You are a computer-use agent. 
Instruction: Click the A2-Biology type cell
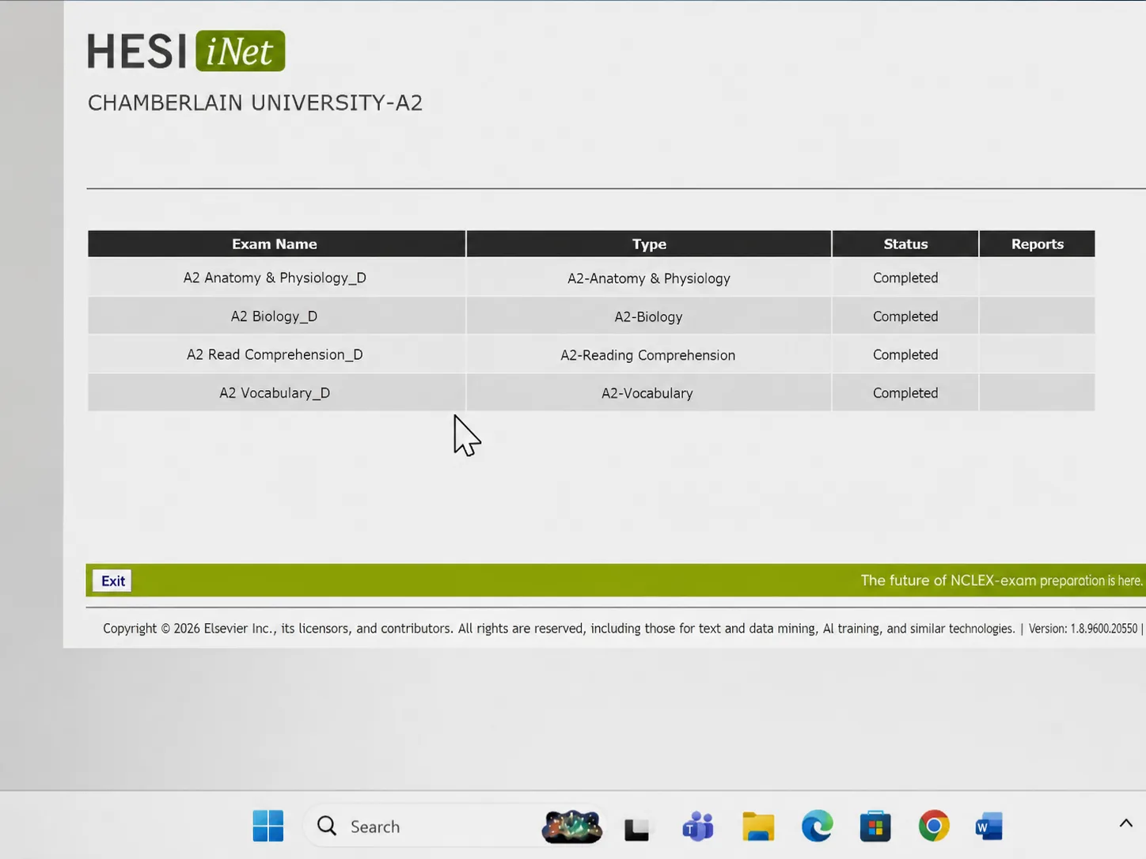649,316
